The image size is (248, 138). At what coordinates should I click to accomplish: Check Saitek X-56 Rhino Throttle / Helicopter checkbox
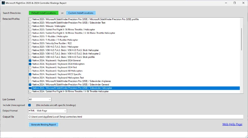click(x=30, y=29)
